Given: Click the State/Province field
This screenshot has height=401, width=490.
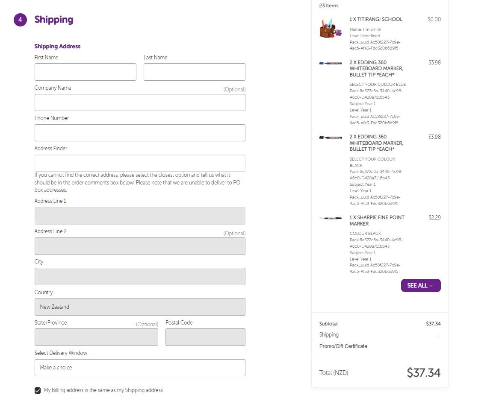Looking at the screenshot, I should (x=96, y=337).
